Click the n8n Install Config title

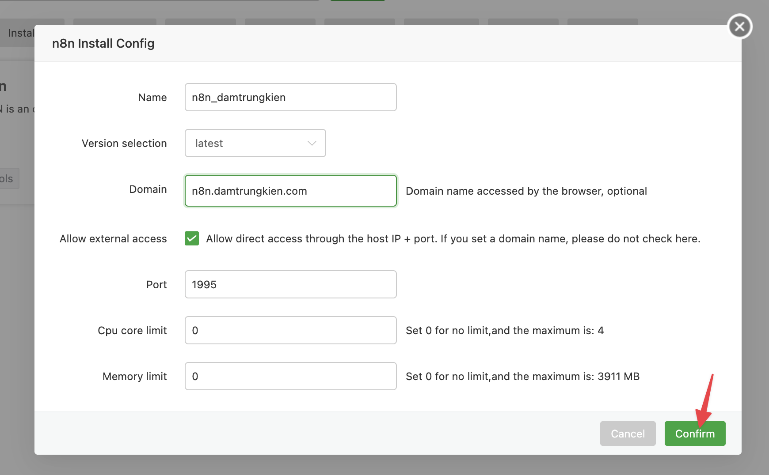103,43
